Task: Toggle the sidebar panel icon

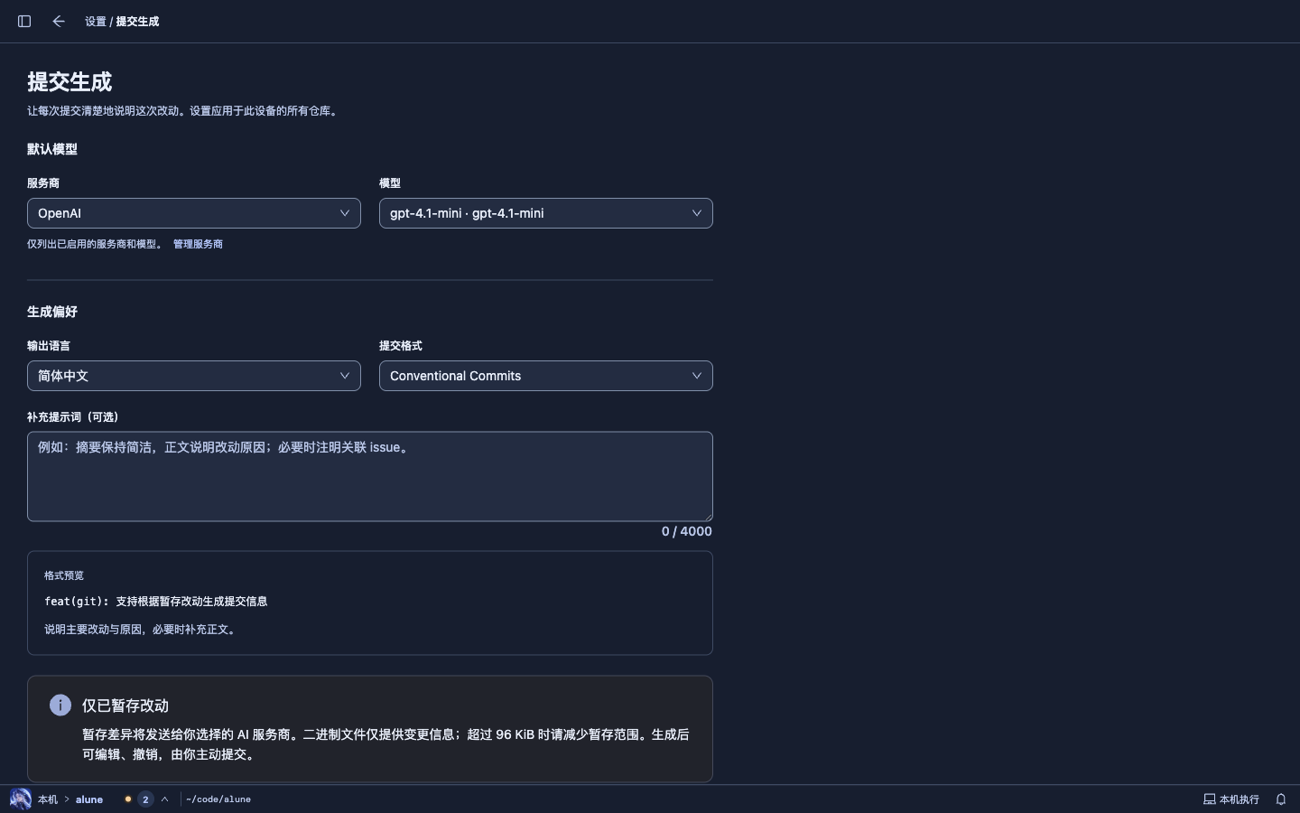Action: click(x=24, y=21)
